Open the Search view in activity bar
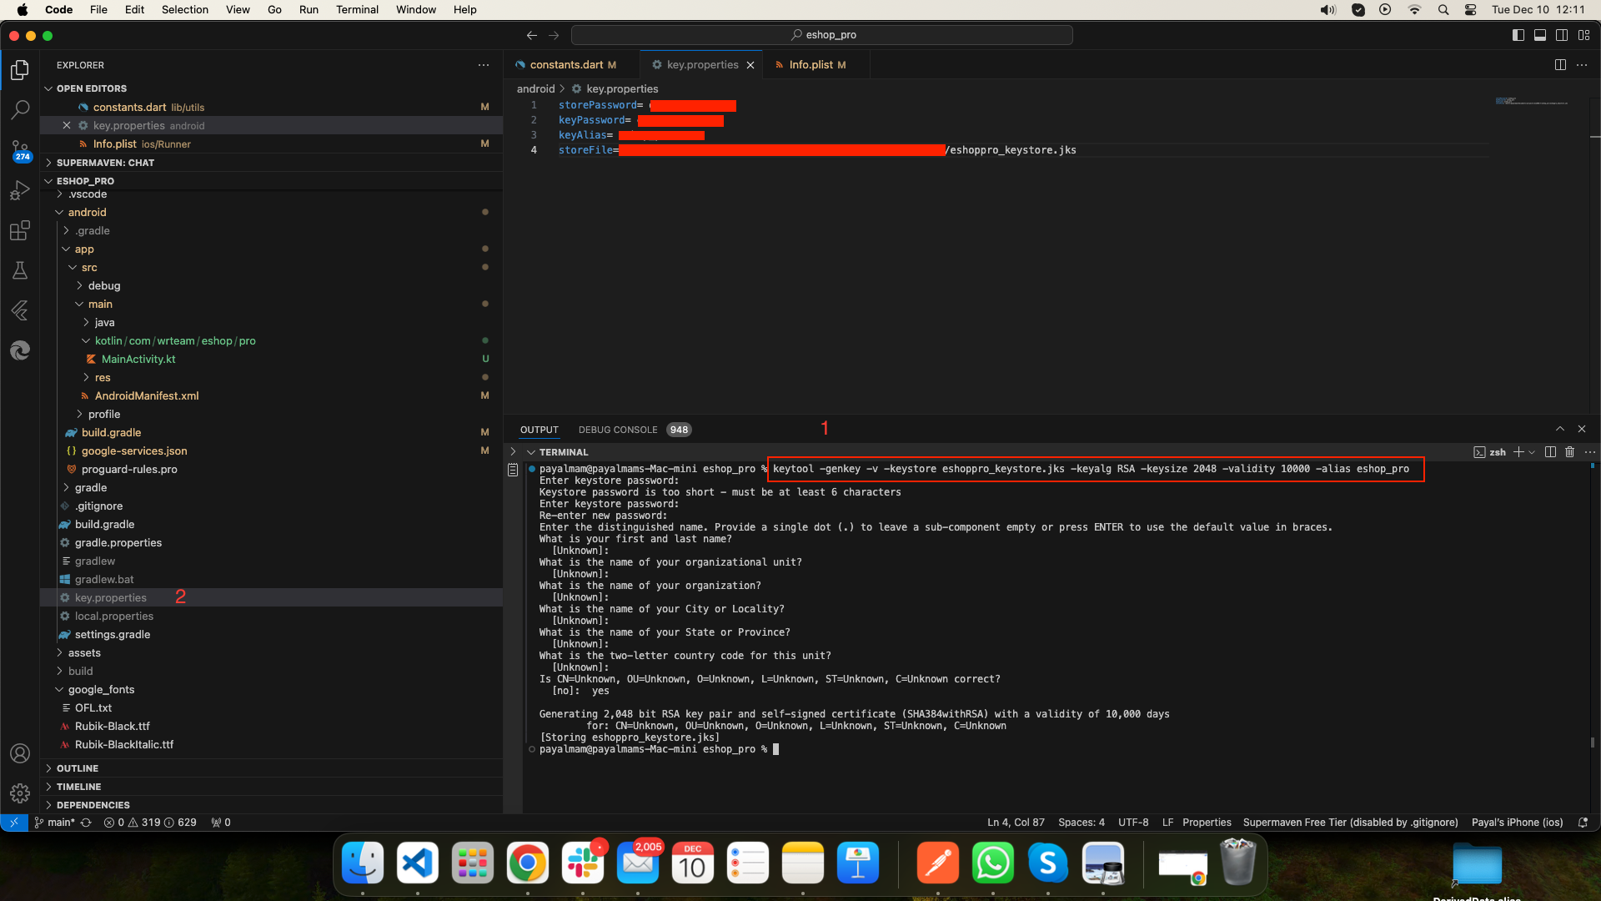Screen dimensions: 1601x901 (20, 110)
